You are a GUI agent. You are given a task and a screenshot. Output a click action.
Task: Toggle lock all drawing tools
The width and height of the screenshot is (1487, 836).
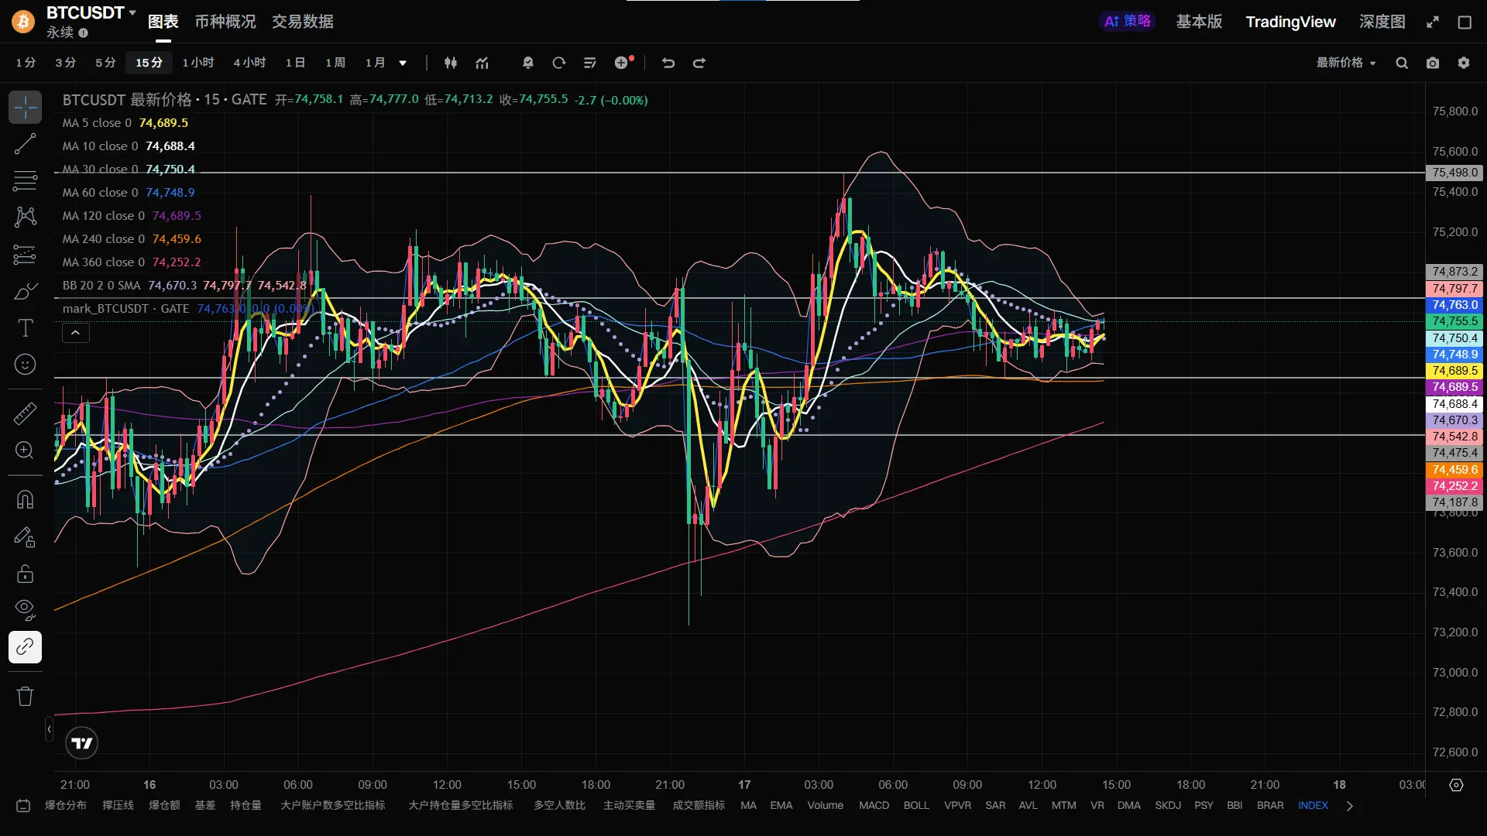[x=25, y=574]
